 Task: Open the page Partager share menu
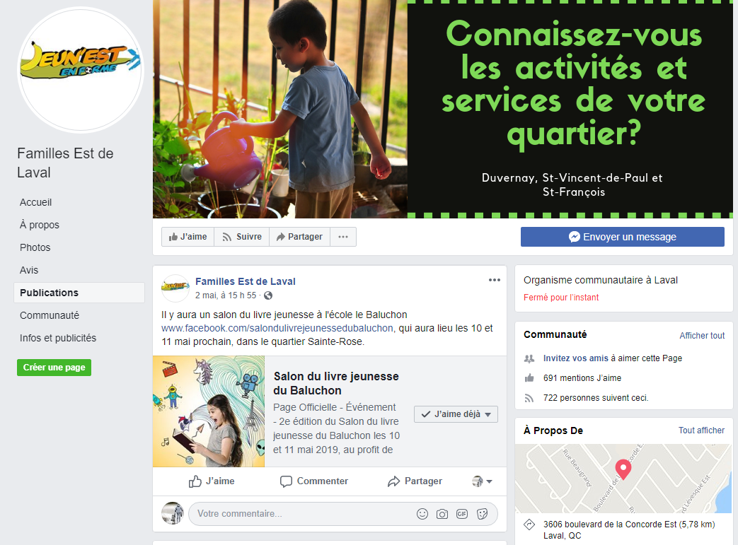[300, 237]
